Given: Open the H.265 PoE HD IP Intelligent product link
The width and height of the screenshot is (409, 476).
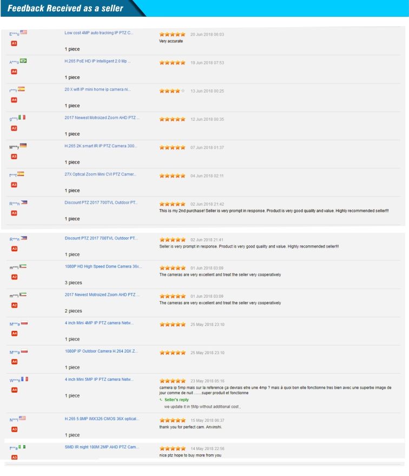Looking at the screenshot, I should pyautogui.click(x=98, y=62).
